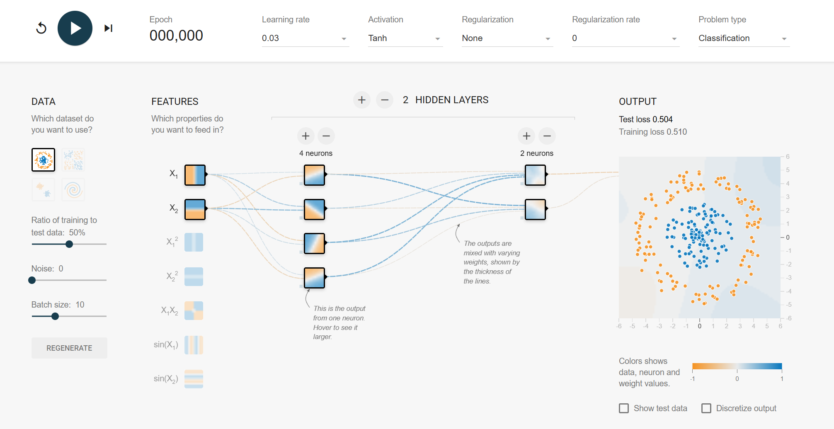The image size is (834, 429).
Task: Enable the X1 squared feature
Action: (x=194, y=242)
